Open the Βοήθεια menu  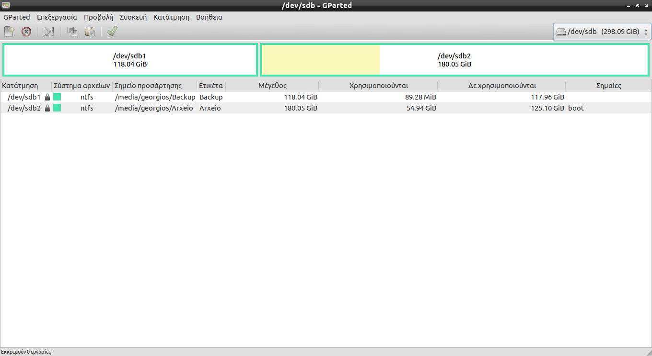point(209,17)
